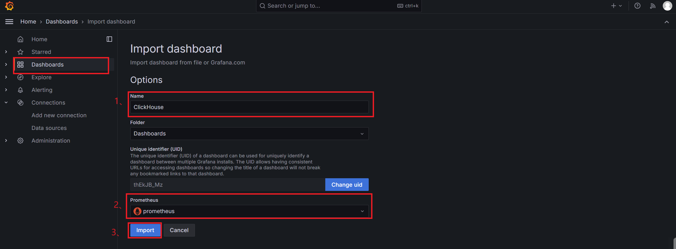Click the Grafana logo
Viewport: 676px width, 249px height.
pos(9,6)
